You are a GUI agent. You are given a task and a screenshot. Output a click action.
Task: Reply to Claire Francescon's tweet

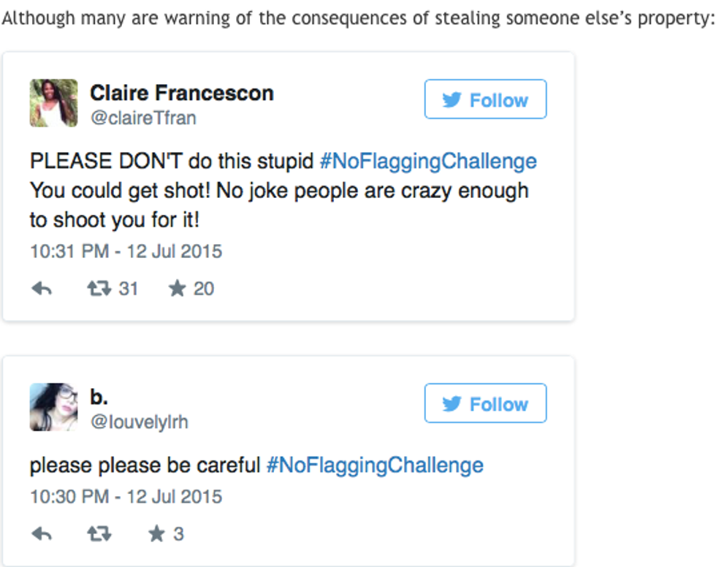click(42, 289)
